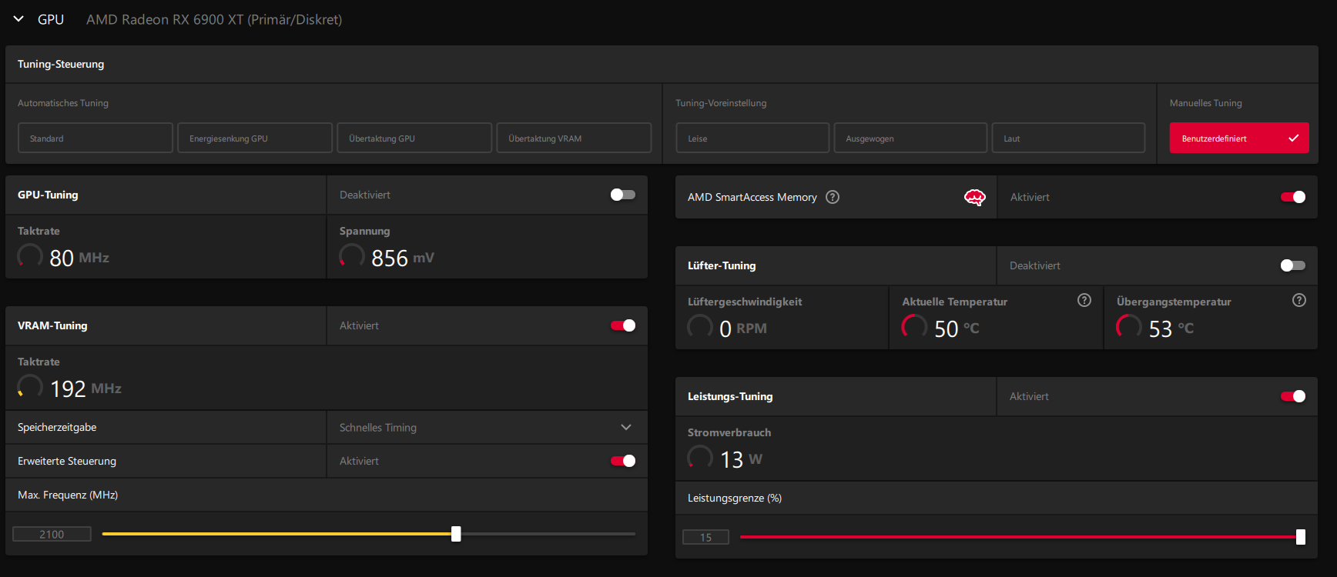Click the GPU Taktrate 80 MHz gauge icon
The width and height of the screenshot is (1337, 577).
pyautogui.click(x=30, y=255)
